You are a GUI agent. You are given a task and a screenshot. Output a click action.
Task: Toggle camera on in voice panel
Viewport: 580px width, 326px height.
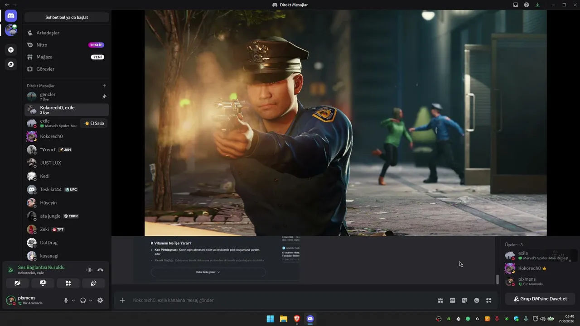[x=18, y=283]
